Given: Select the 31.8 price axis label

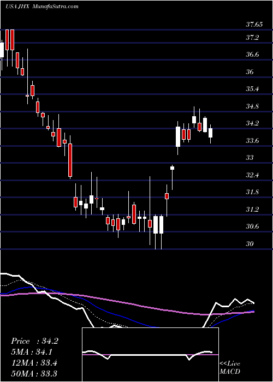Looking at the screenshot, I should [x=252, y=192].
